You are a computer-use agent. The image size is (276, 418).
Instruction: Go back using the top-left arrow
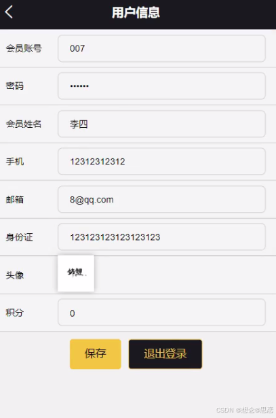9,12
